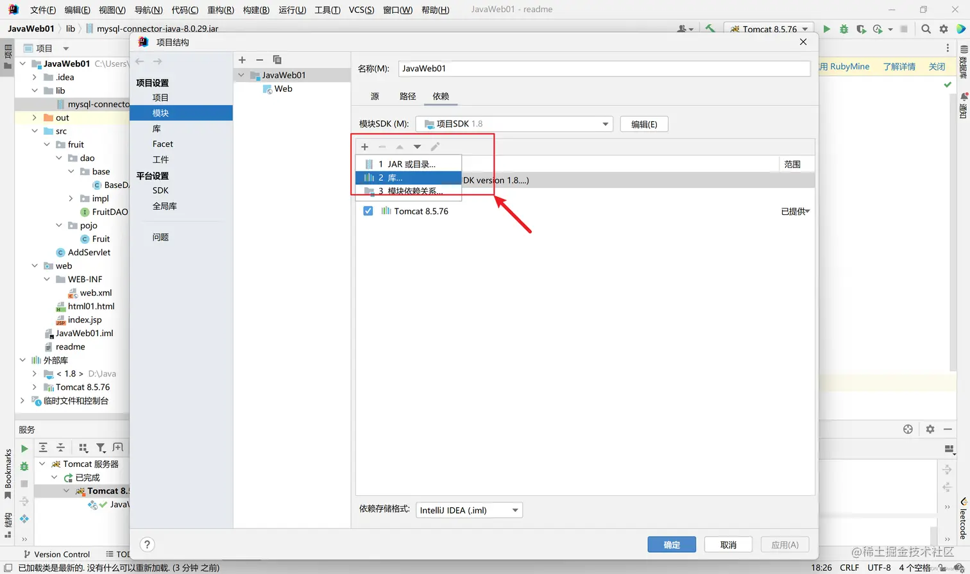Run service with green play in Services
This screenshot has height=574, width=970.
click(24, 449)
